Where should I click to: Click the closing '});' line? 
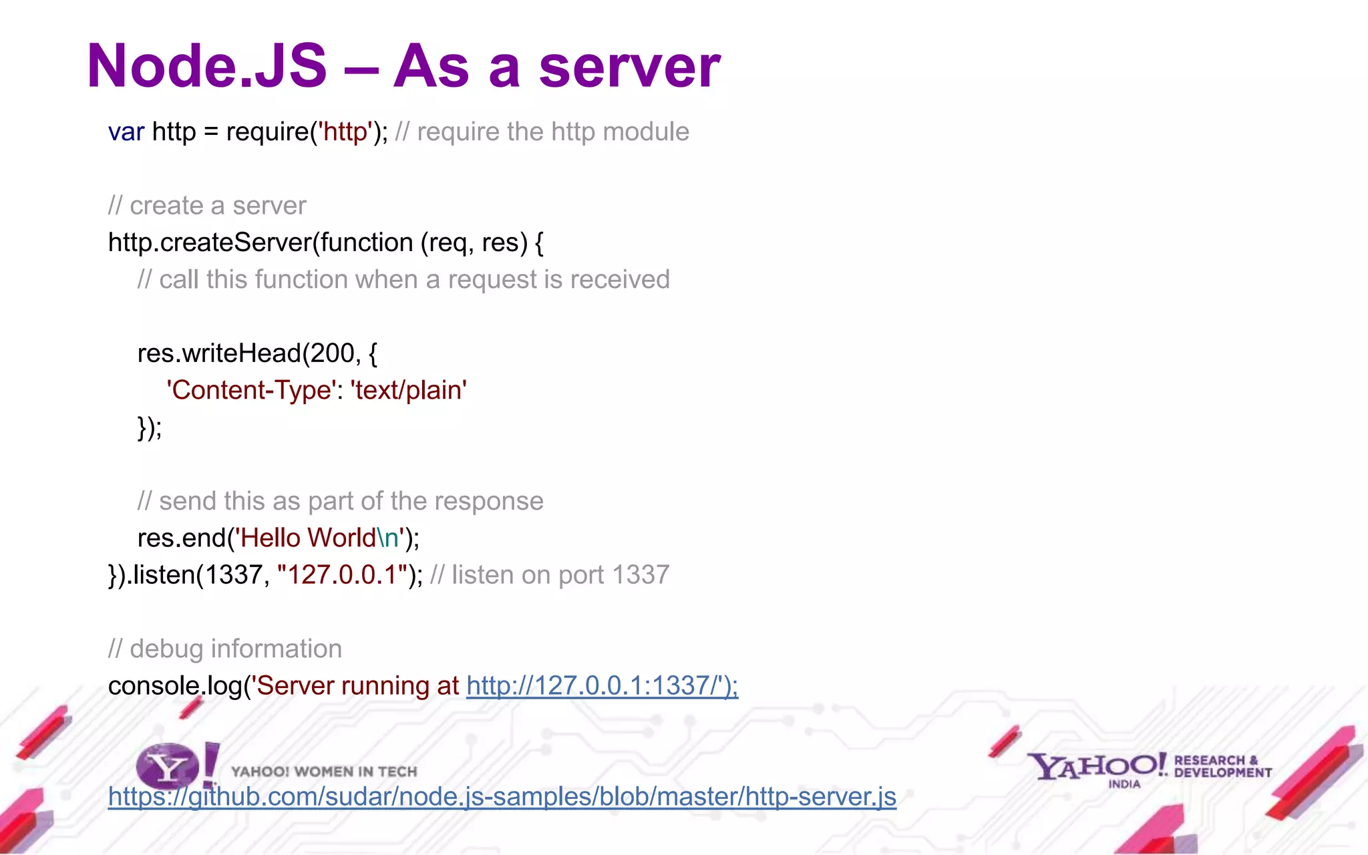point(150,427)
